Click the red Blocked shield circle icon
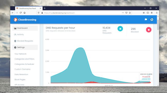Viewport: 167px width, 93px height. (x=149, y=30)
